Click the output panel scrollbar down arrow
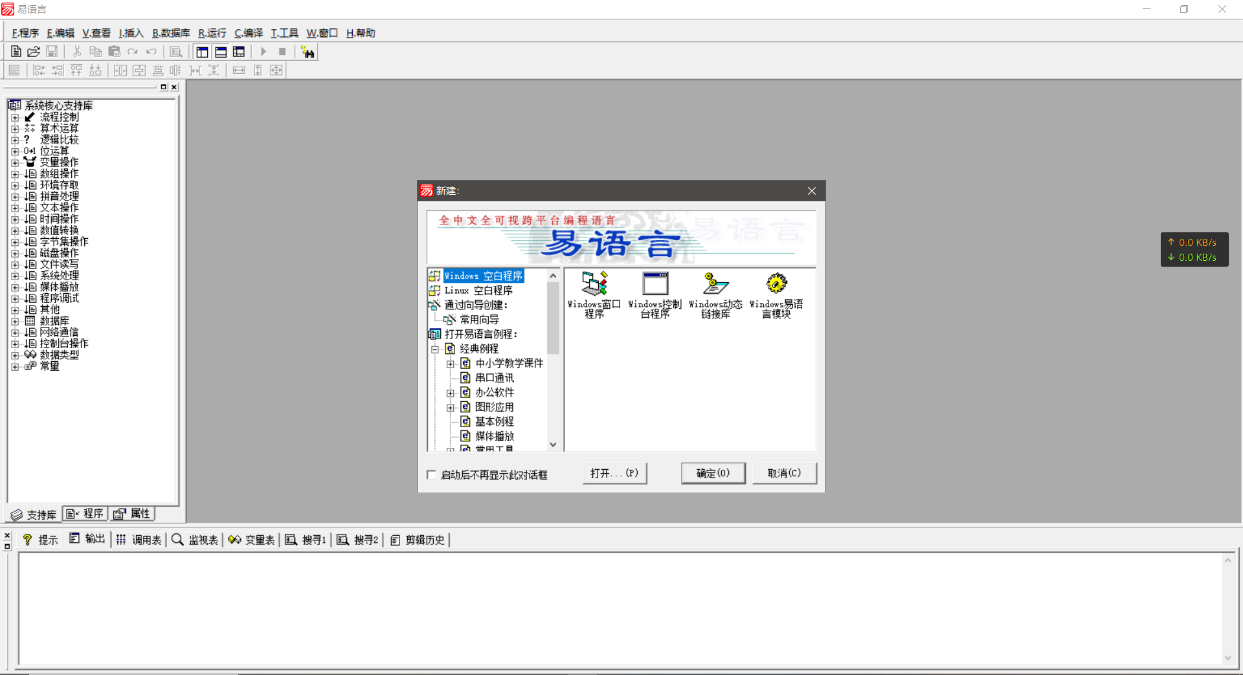1243x675 pixels. [1227, 658]
